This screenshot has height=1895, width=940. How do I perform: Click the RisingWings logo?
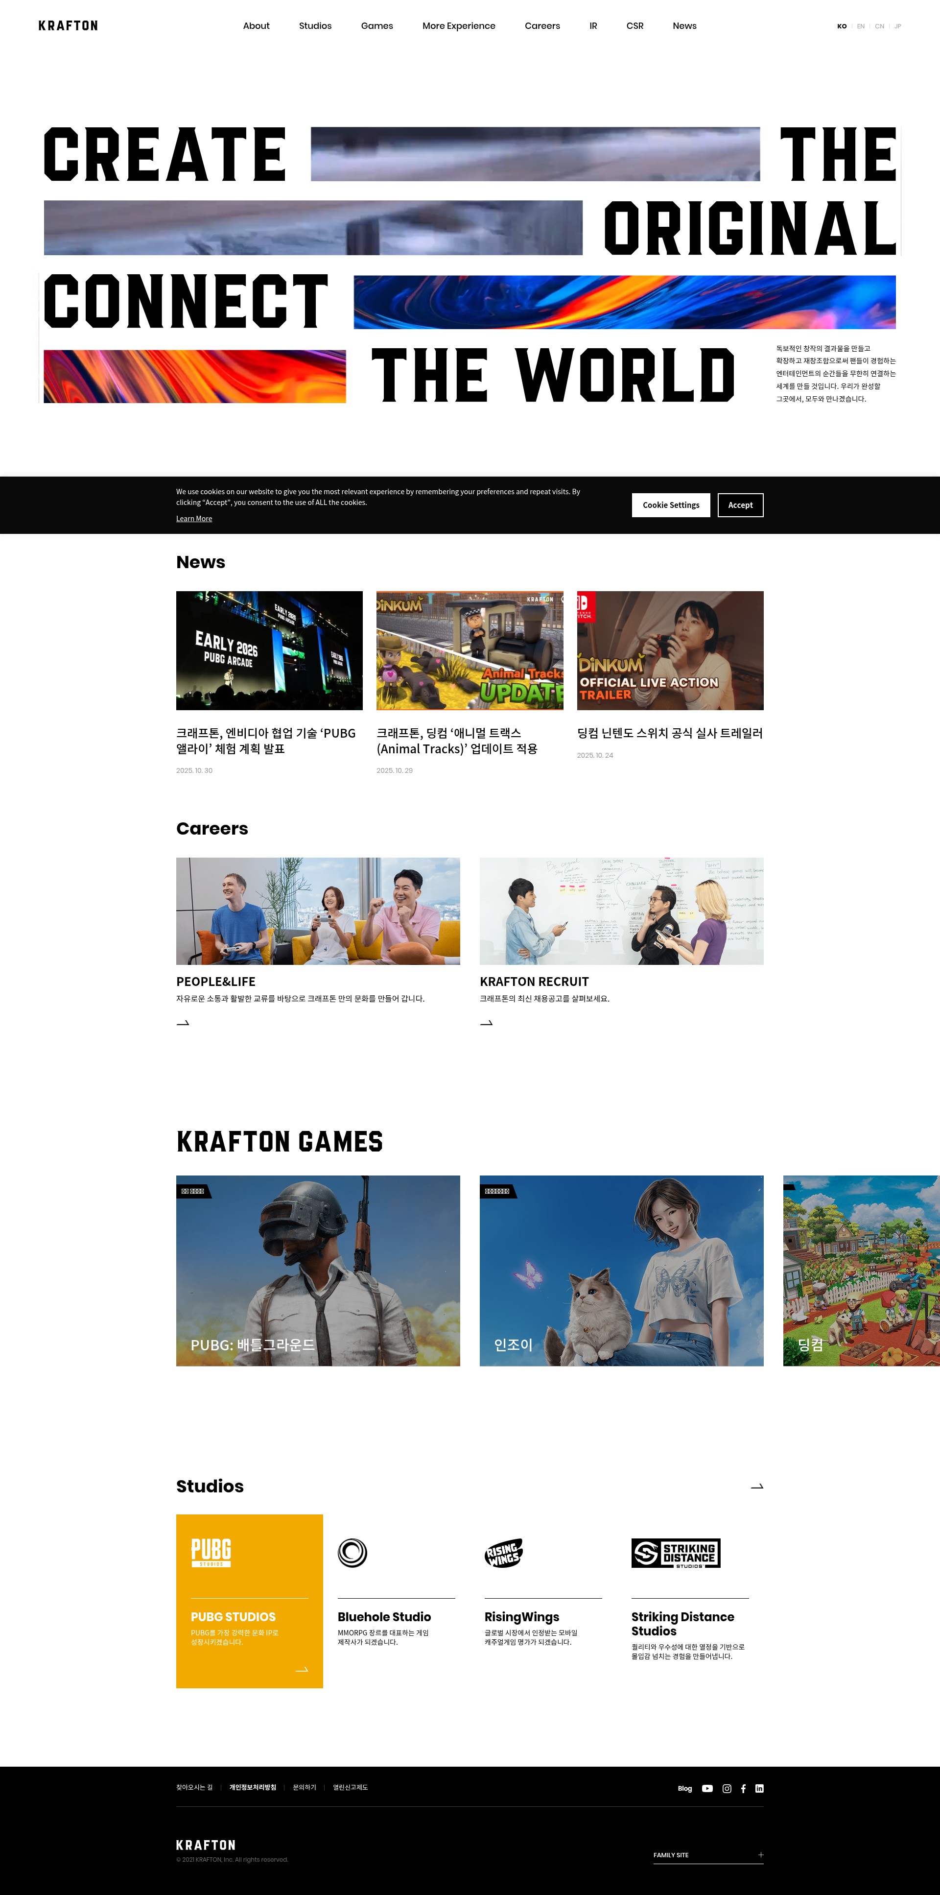[504, 1552]
